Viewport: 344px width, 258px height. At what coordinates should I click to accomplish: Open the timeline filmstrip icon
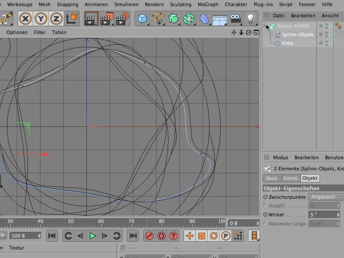point(254,236)
